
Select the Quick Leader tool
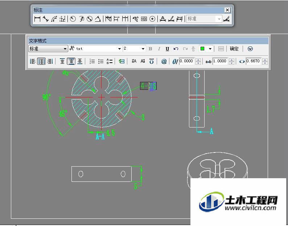(136, 19)
